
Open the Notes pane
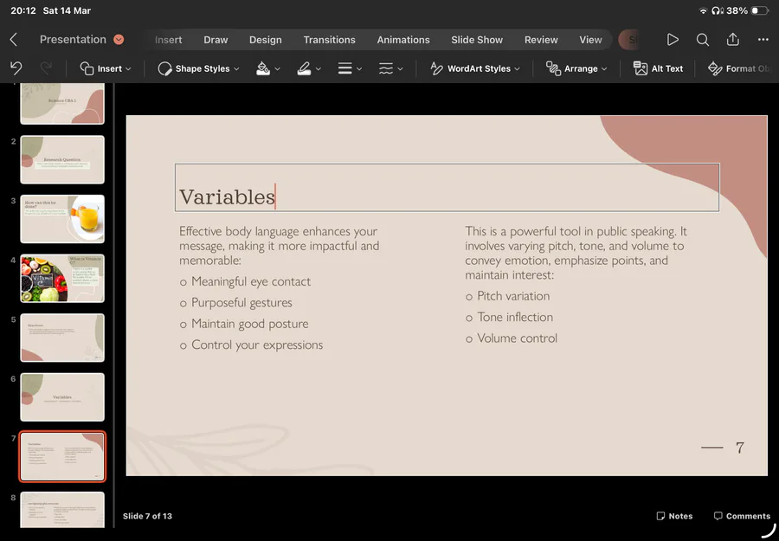(674, 516)
